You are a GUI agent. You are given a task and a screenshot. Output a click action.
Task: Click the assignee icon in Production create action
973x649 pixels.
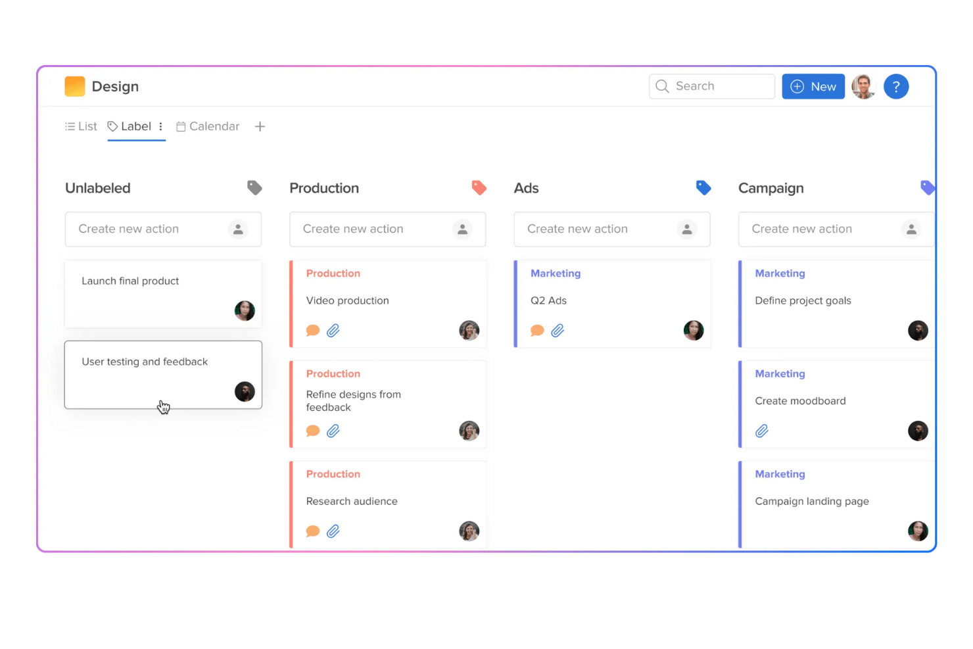point(463,229)
